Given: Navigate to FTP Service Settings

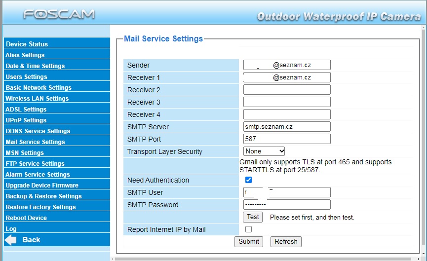Looking at the screenshot, I should [35, 164].
